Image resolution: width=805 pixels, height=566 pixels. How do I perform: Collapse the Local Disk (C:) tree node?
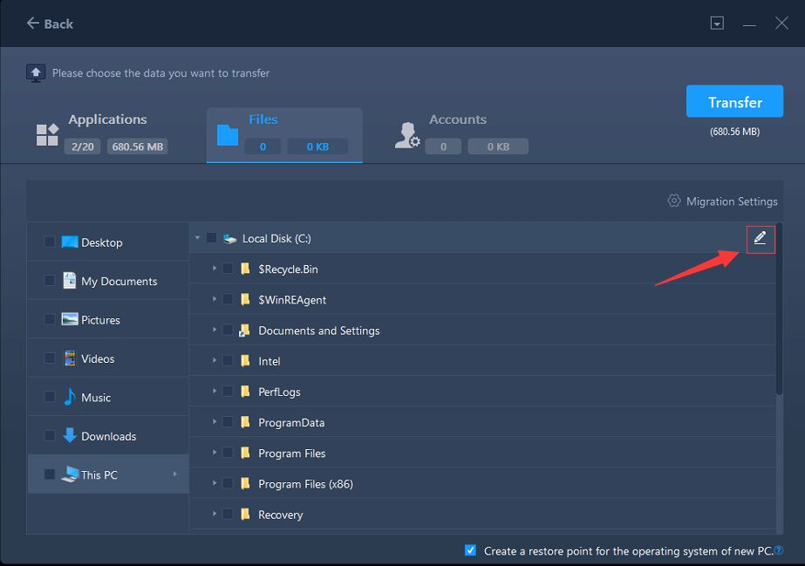coord(197,237)
